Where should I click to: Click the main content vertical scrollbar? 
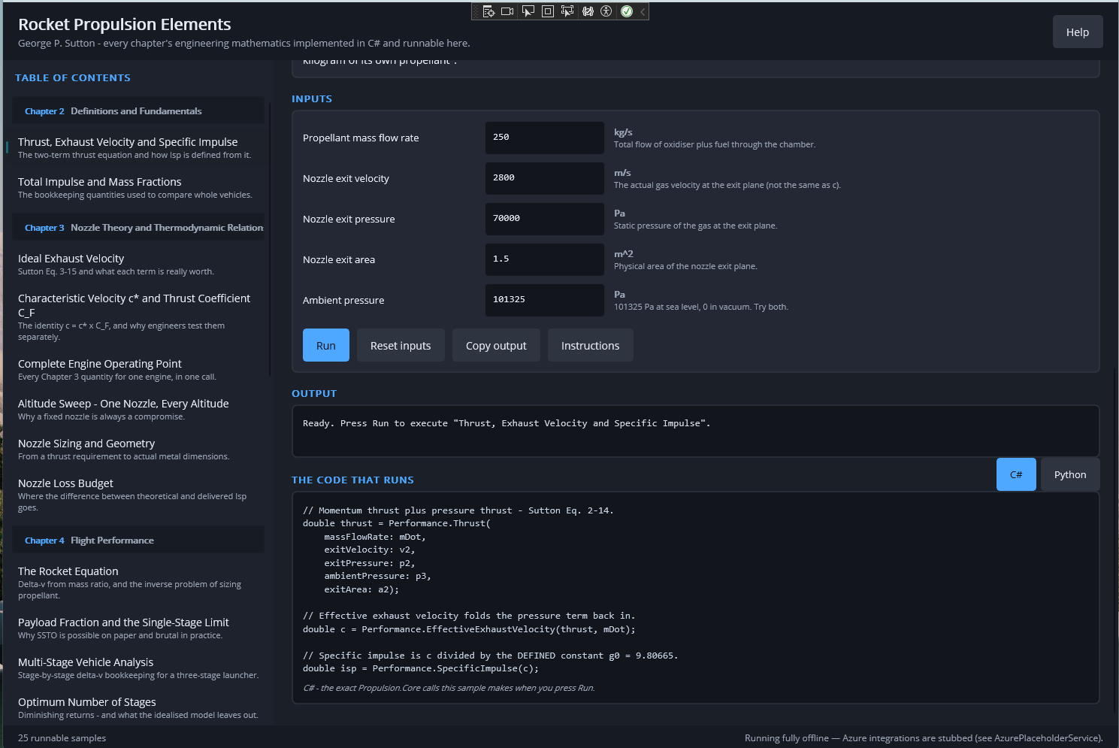click(x=1115, y=540)
